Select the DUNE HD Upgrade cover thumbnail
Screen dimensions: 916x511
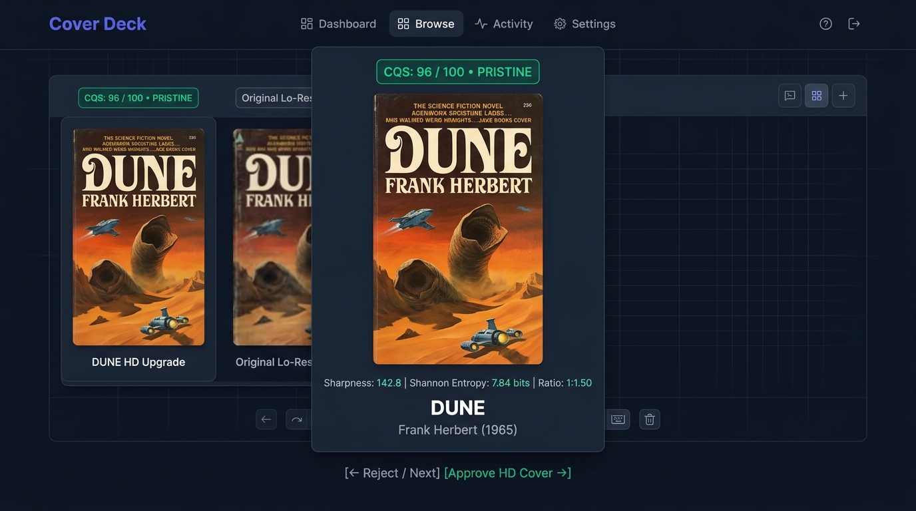click(x=138, y=237)
